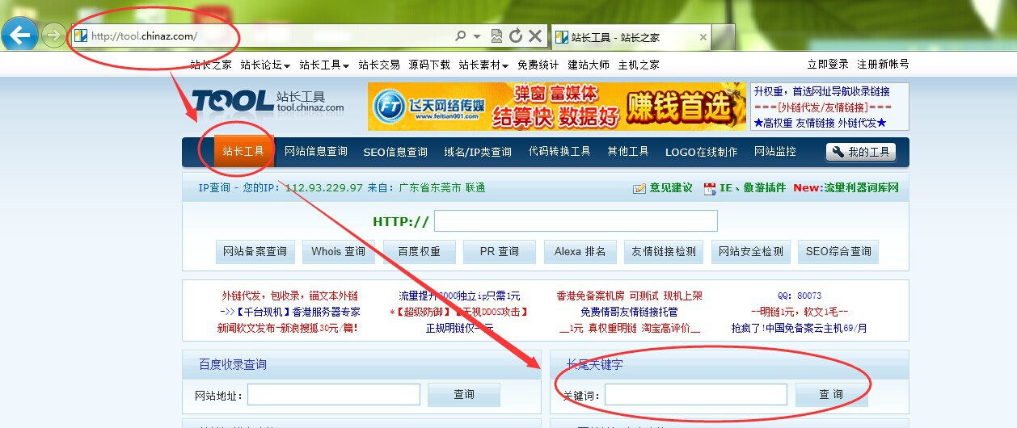The height and width of the screenshot is (428, 1017).
Task: Open 新闻软文发布-新浪搜狐30元/篇 link
Action: click(x=288, y=329)
